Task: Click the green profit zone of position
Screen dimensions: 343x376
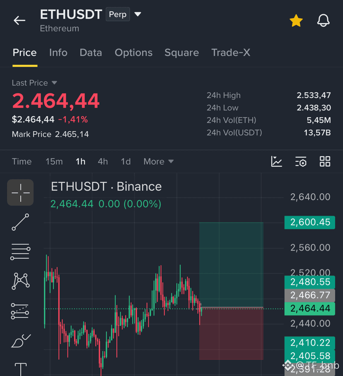Action: [x=231, y=264]
